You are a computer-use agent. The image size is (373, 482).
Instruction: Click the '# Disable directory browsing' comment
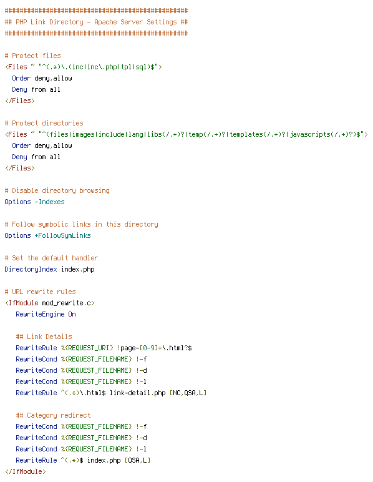(x=57, y=190)
